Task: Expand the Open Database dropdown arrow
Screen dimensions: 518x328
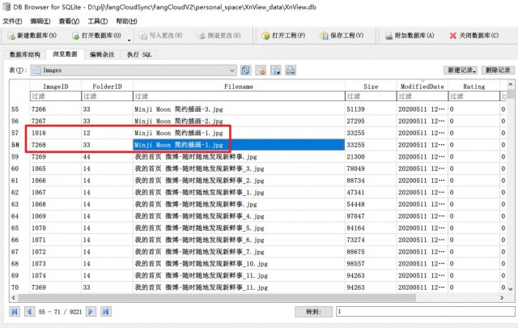Action: pyautogui.click(x=129, y=40)
